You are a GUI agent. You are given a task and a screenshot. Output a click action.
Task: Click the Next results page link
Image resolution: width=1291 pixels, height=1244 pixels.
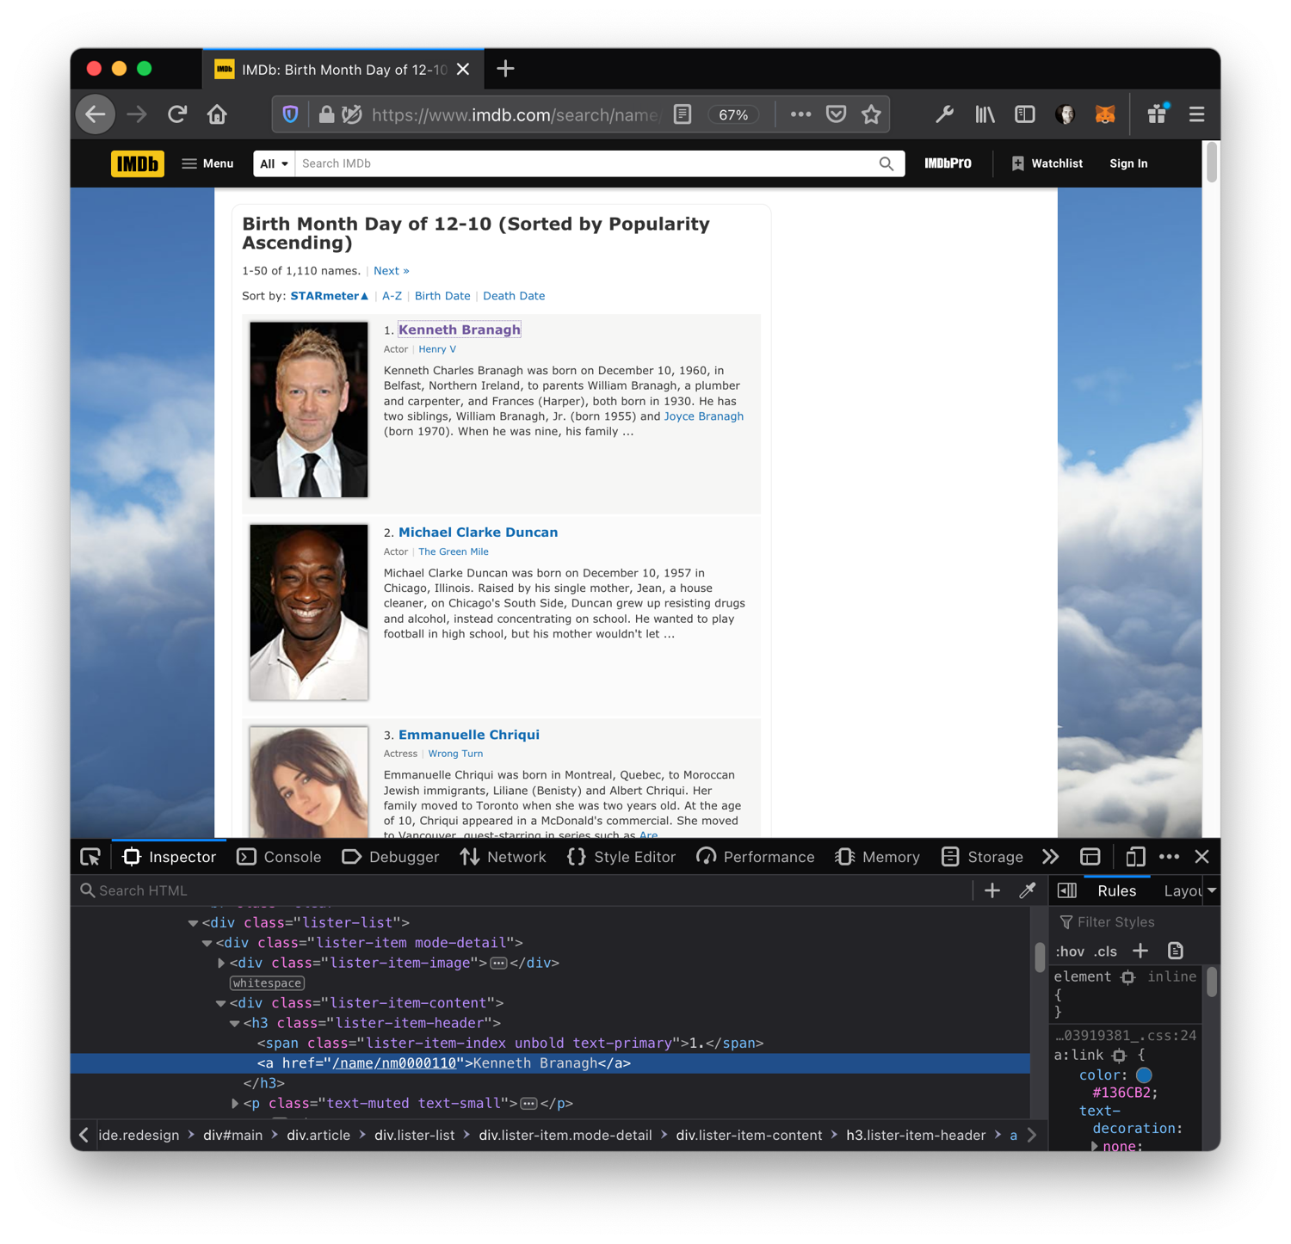point(391,271)
